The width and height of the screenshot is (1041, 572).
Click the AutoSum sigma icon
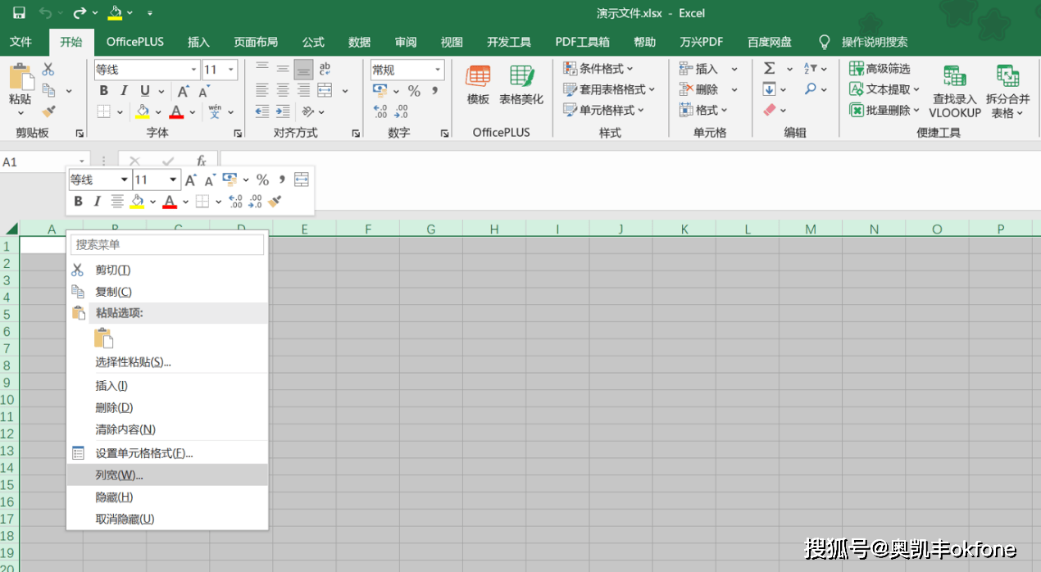pyautogui.click(x=770, y=69)
